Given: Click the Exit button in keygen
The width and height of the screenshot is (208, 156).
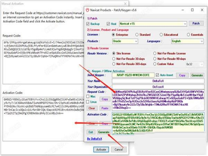Looking at the screenshot, I should tap(91, 132).
